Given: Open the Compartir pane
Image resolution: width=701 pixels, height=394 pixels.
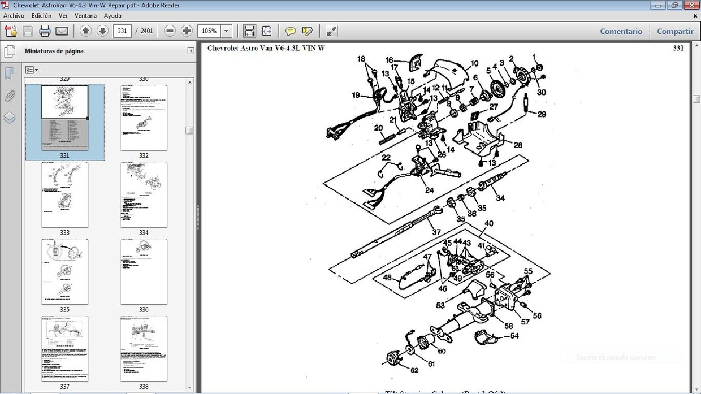Looking at the screenshot, I should (675, 31).
